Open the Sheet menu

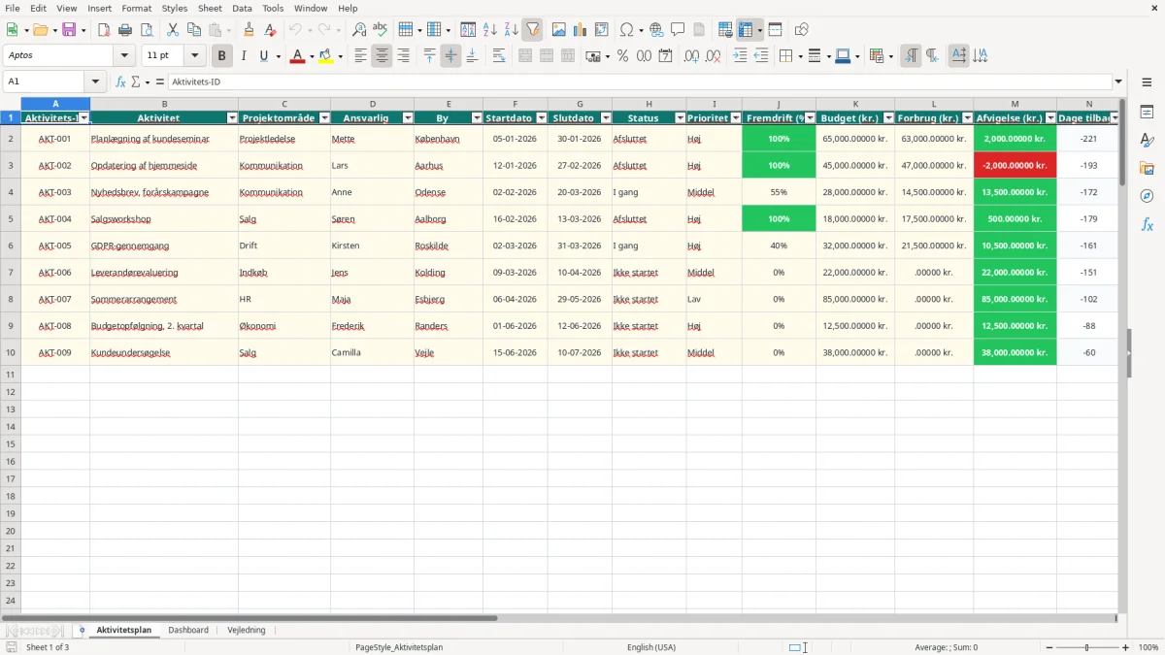coord(210,8)
